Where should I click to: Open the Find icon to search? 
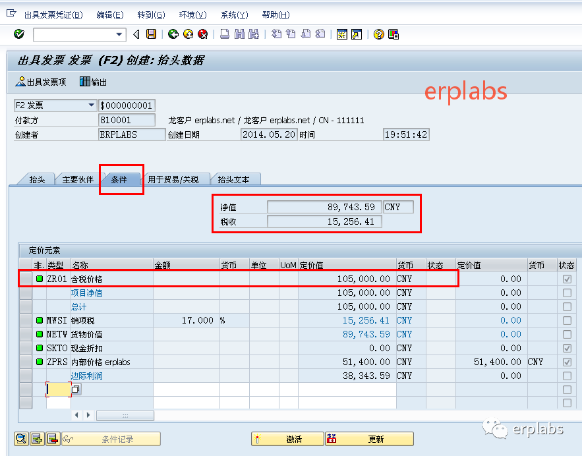pos(240,34)
